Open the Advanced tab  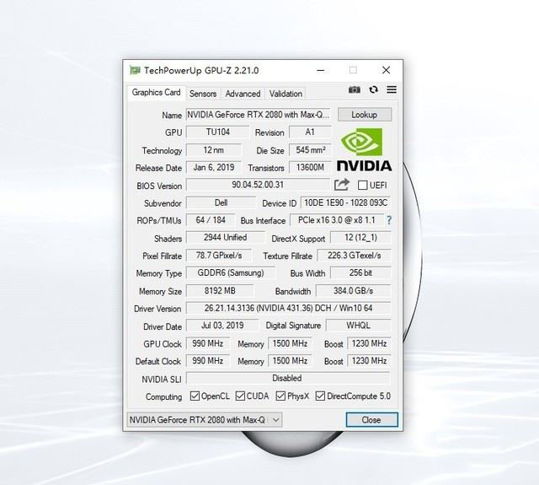point(243,94)
